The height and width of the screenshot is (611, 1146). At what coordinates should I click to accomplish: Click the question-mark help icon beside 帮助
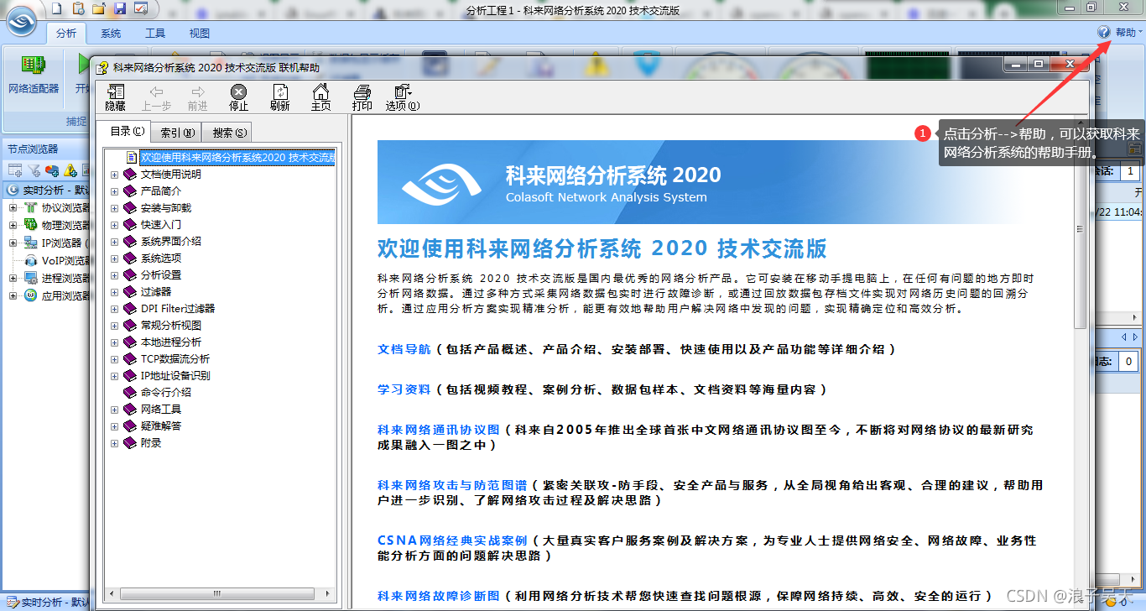pyautogui.click(x=1103, y=32)
